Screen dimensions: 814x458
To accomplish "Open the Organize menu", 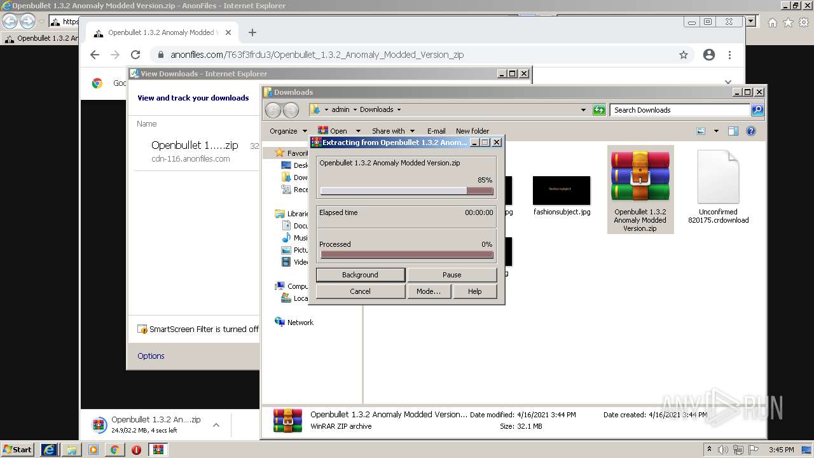I will coord(288,131).
